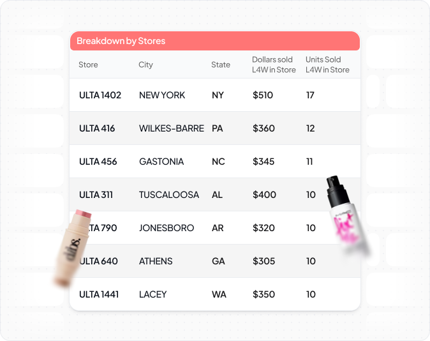Image resolution: width=430 pixels, height=341 pixels.
Task: Click the $400 TUSCALOOSA dollars value
Action: [264, 195]
